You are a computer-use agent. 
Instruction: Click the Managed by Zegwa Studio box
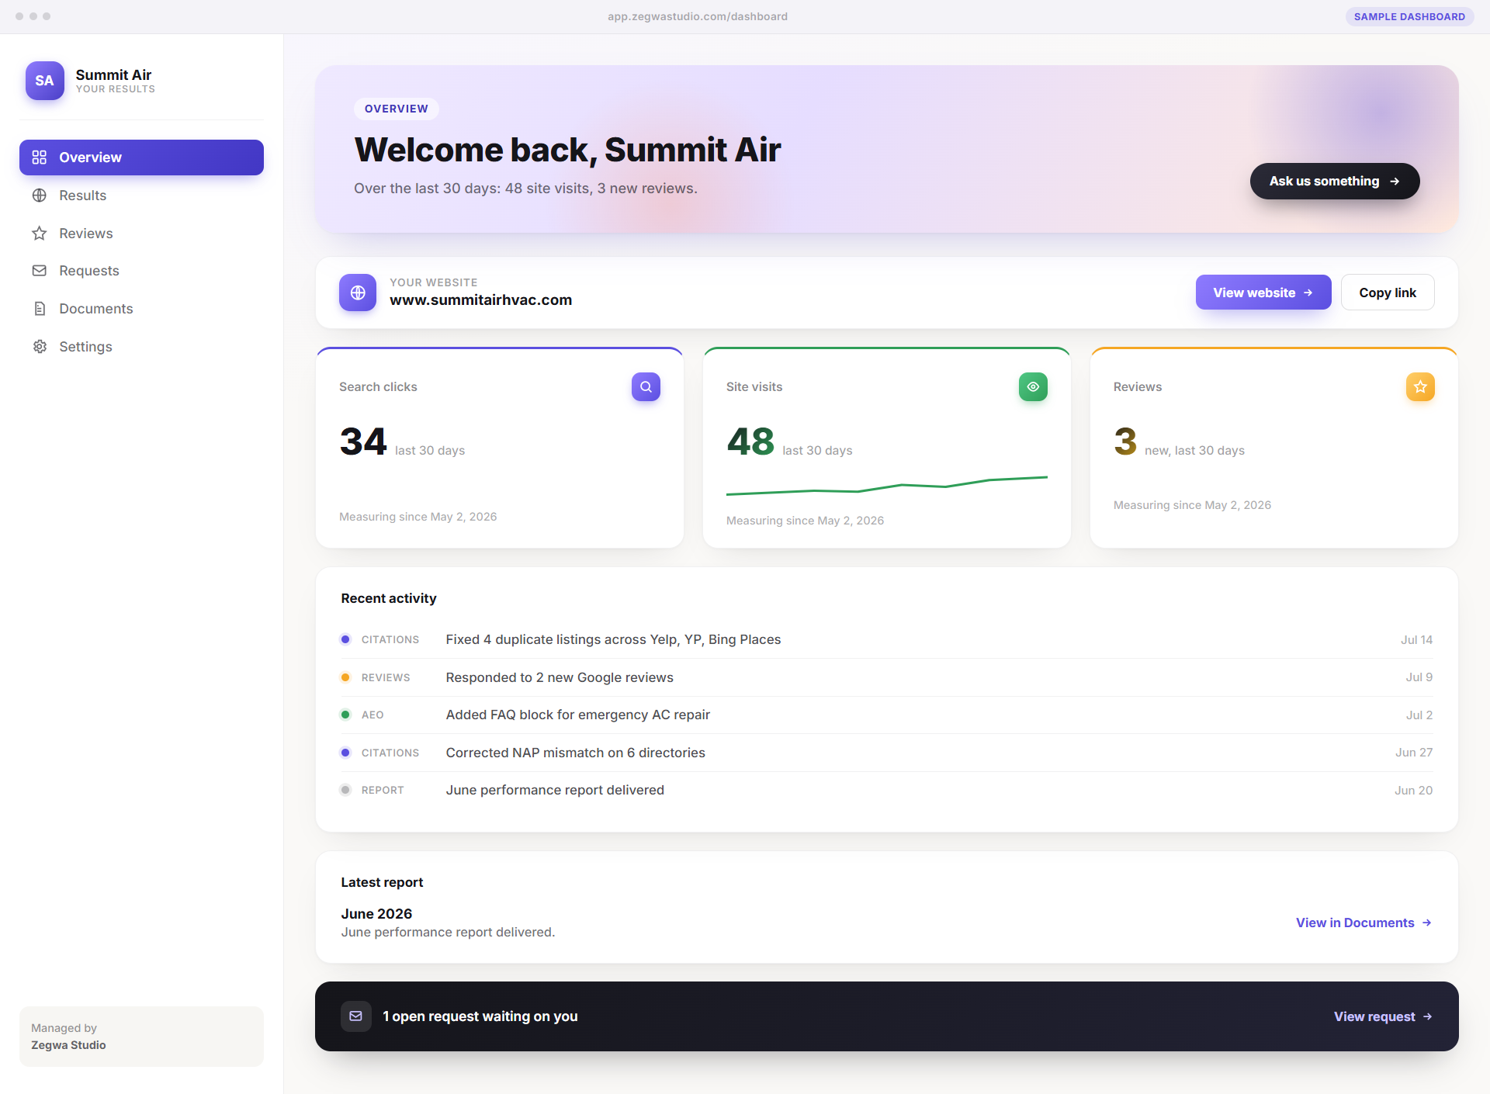tap(141, 1037)
